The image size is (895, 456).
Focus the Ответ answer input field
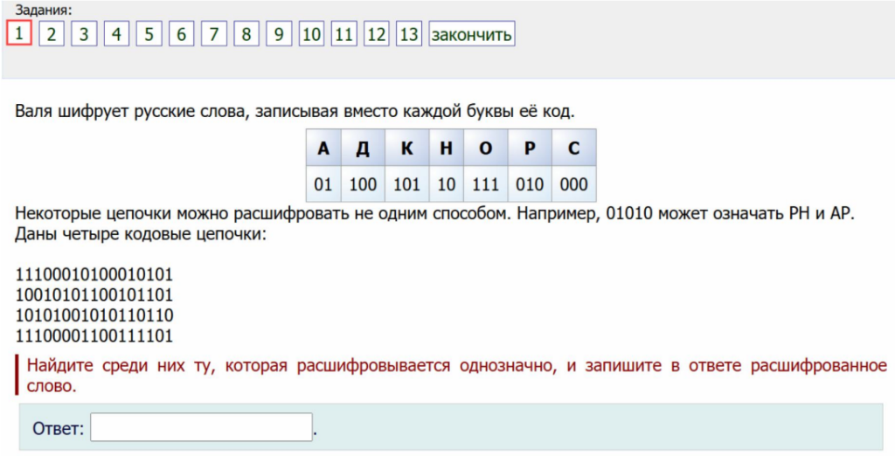[201, 428]
